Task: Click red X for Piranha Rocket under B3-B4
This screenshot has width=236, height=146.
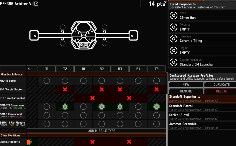Action: pos(129,98)
